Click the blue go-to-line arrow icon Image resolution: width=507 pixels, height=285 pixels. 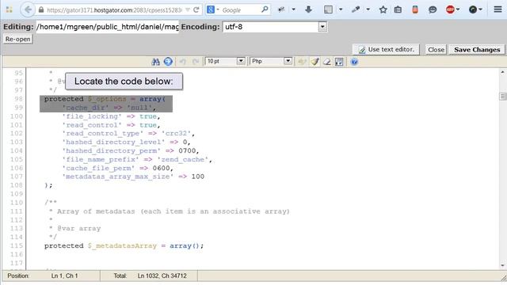[x=168, y=62]
